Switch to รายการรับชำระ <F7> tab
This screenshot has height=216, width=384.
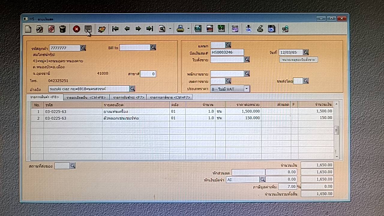point(128,97)
